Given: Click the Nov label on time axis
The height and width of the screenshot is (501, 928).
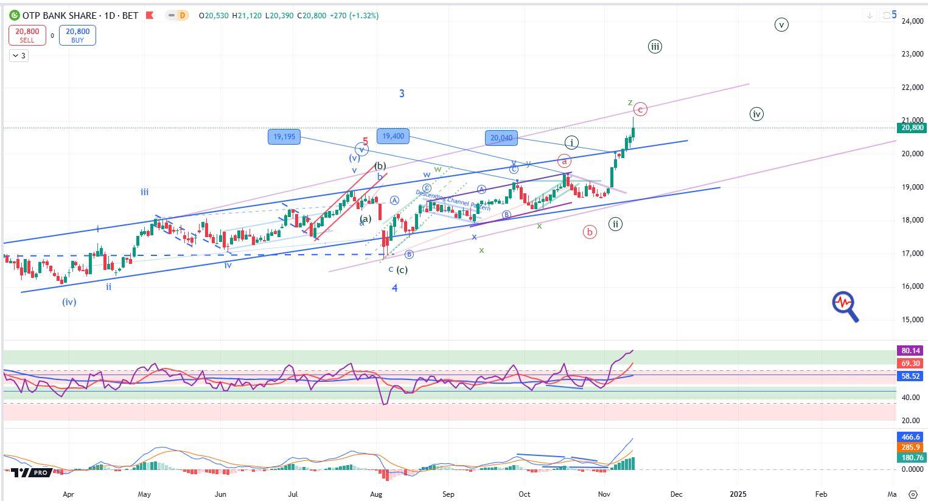Looking at the screenshot, I should [x=604, y=494].
